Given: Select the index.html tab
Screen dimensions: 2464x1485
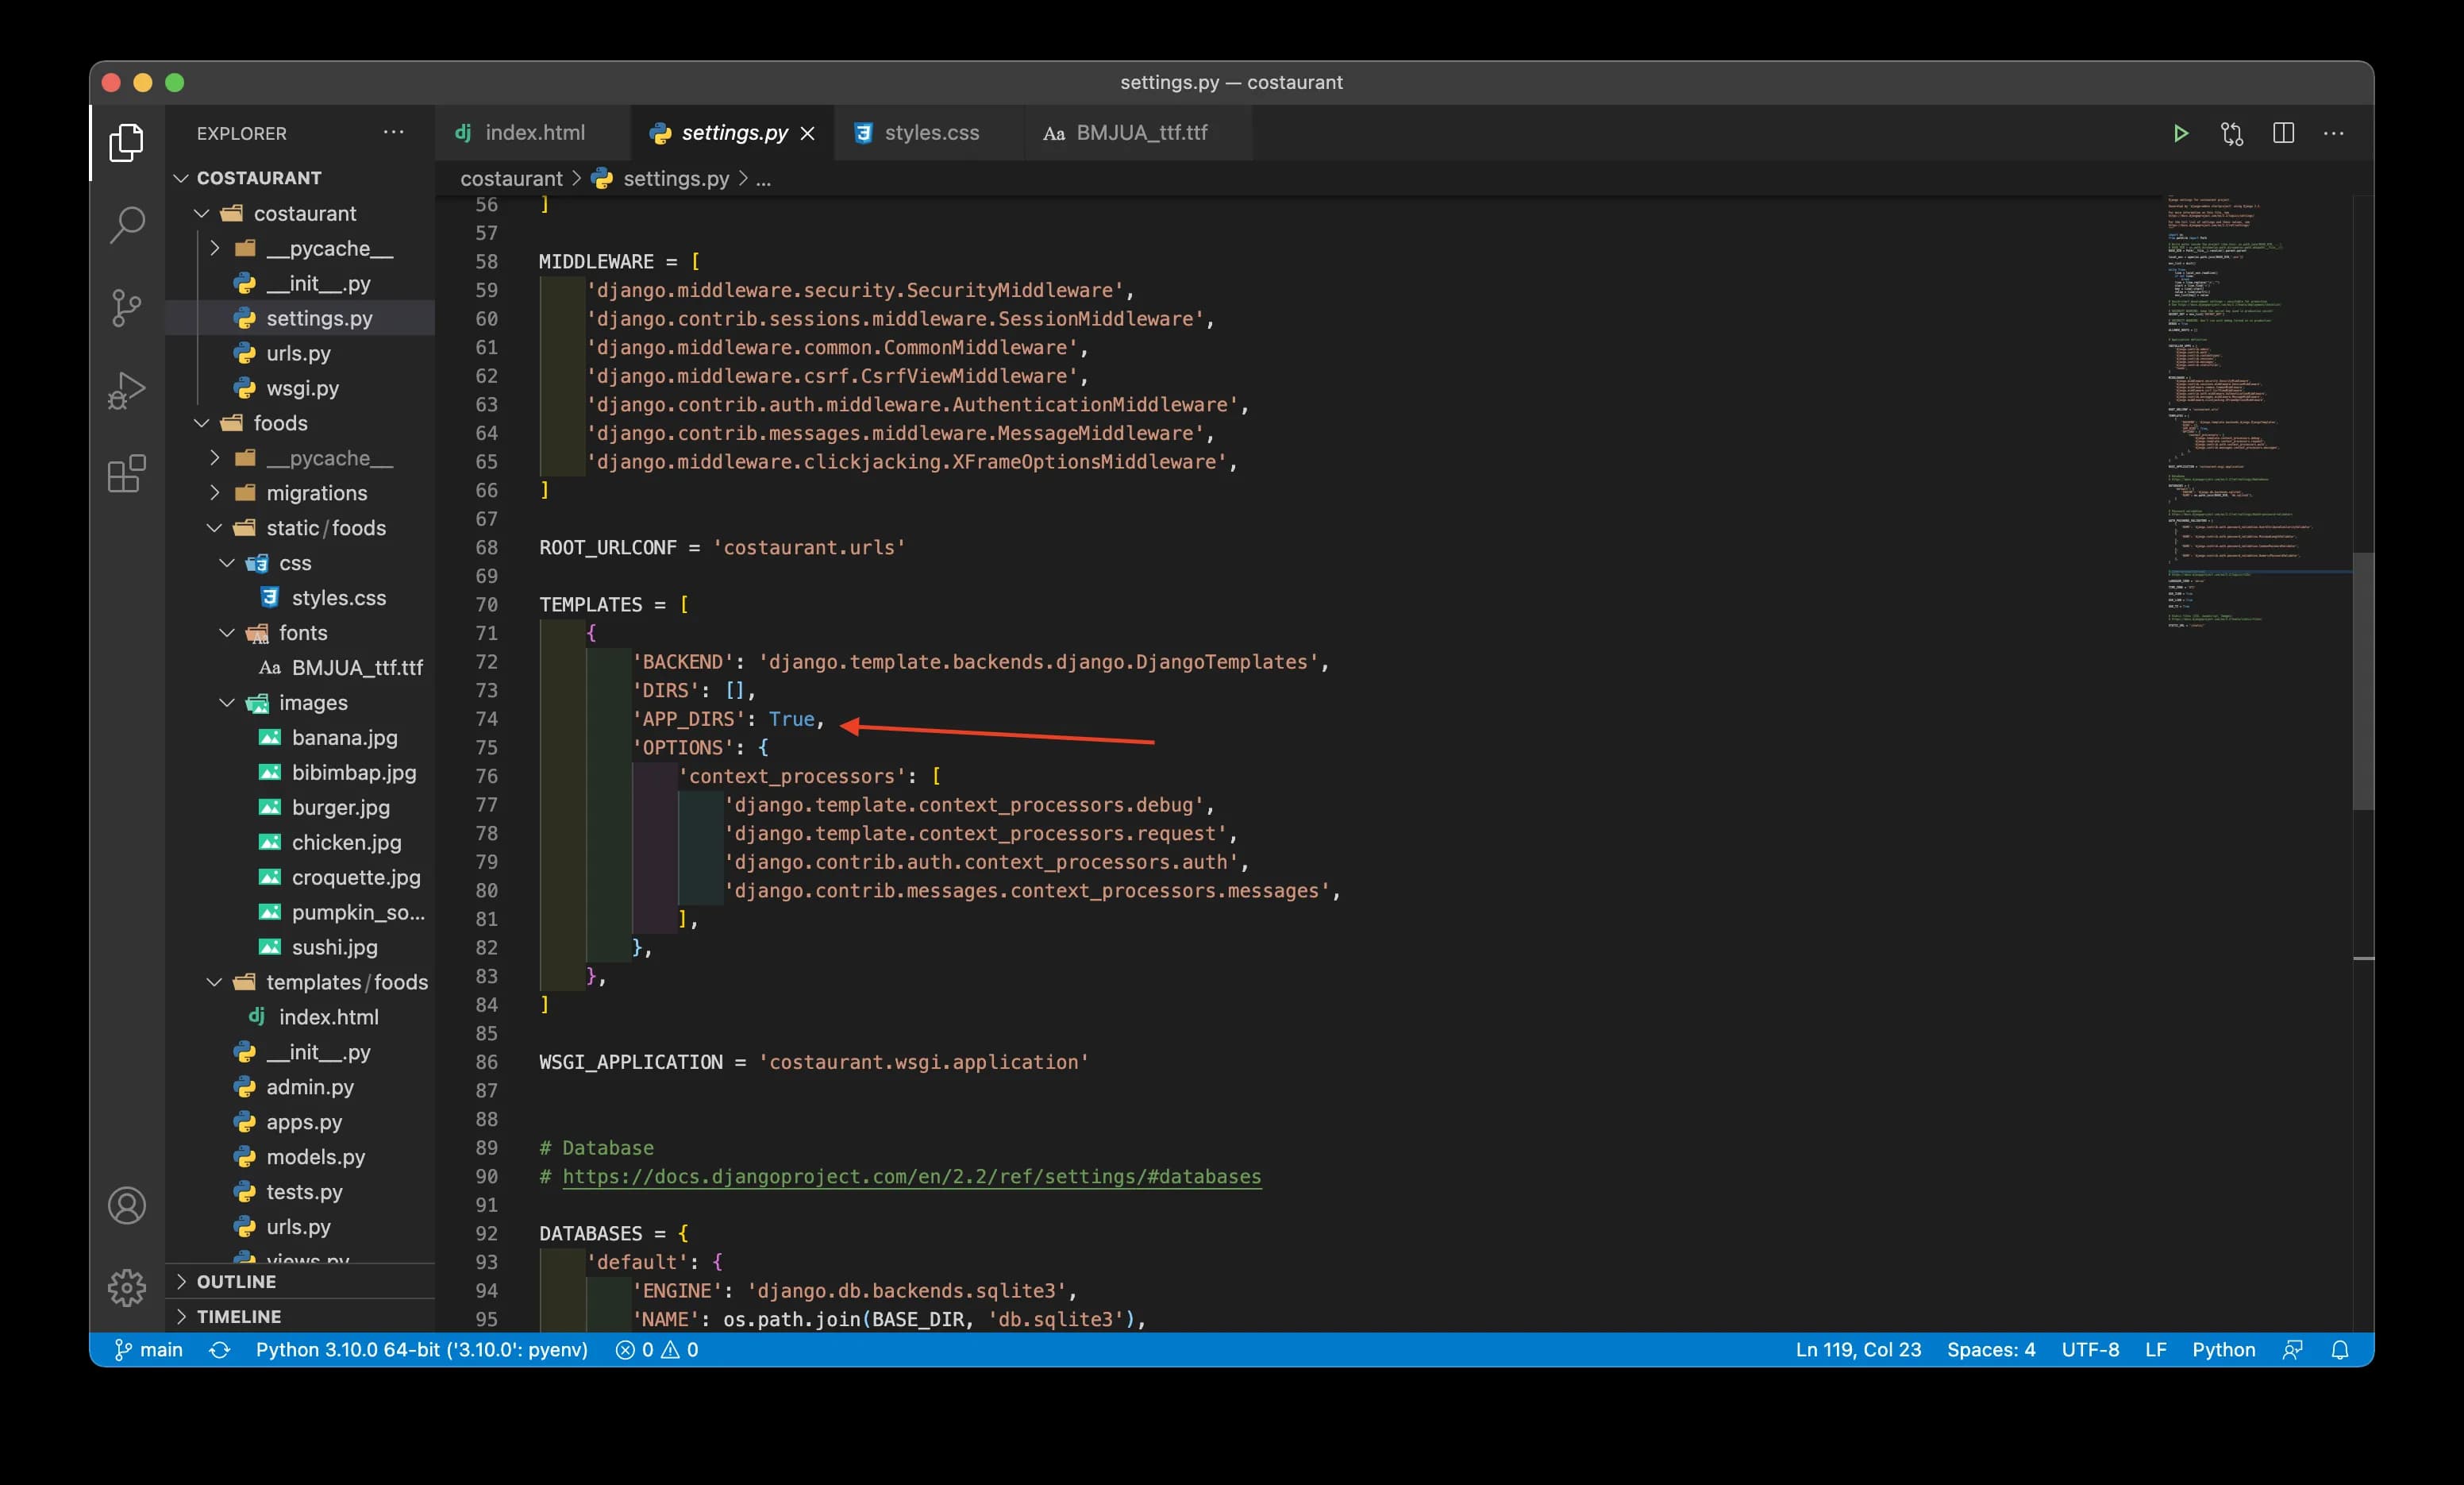Looking at the screenshot, I should coord(532,132).
